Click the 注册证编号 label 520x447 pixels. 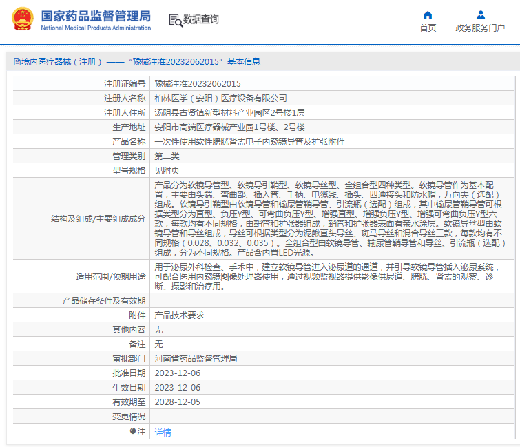125,84
